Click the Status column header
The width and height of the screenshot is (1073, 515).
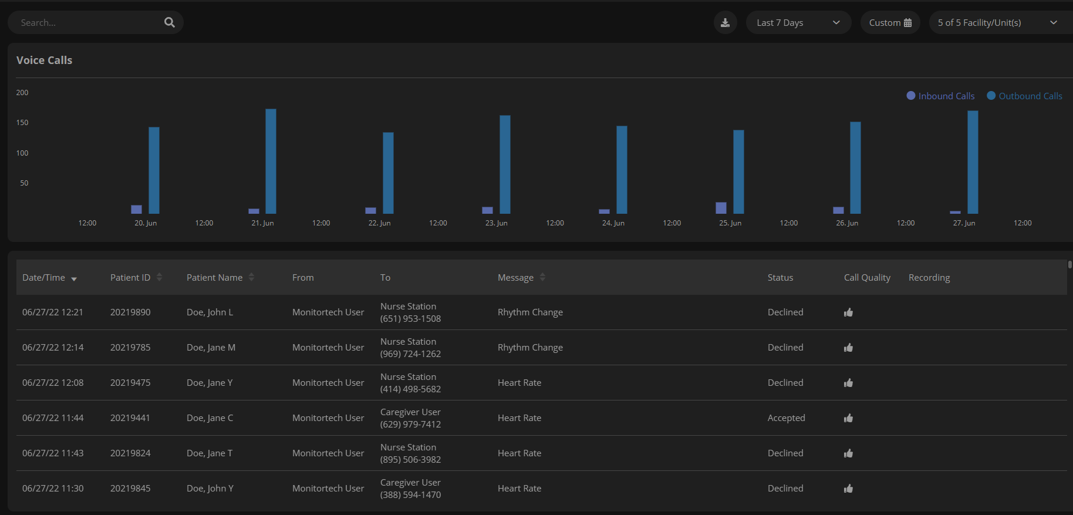coord(780,277)
